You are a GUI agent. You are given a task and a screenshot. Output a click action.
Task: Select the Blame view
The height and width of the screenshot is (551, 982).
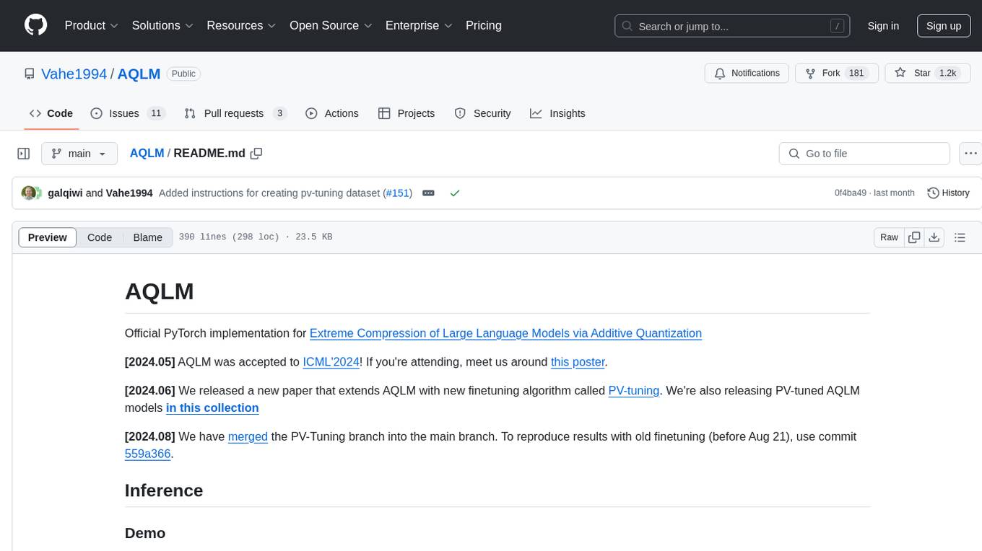[x=147, y=237]
